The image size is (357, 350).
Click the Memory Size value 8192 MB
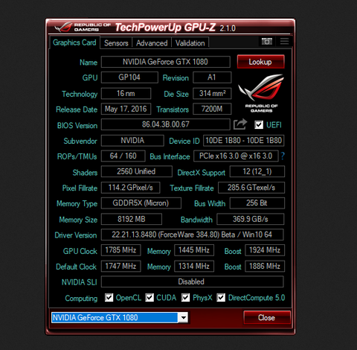132,219
